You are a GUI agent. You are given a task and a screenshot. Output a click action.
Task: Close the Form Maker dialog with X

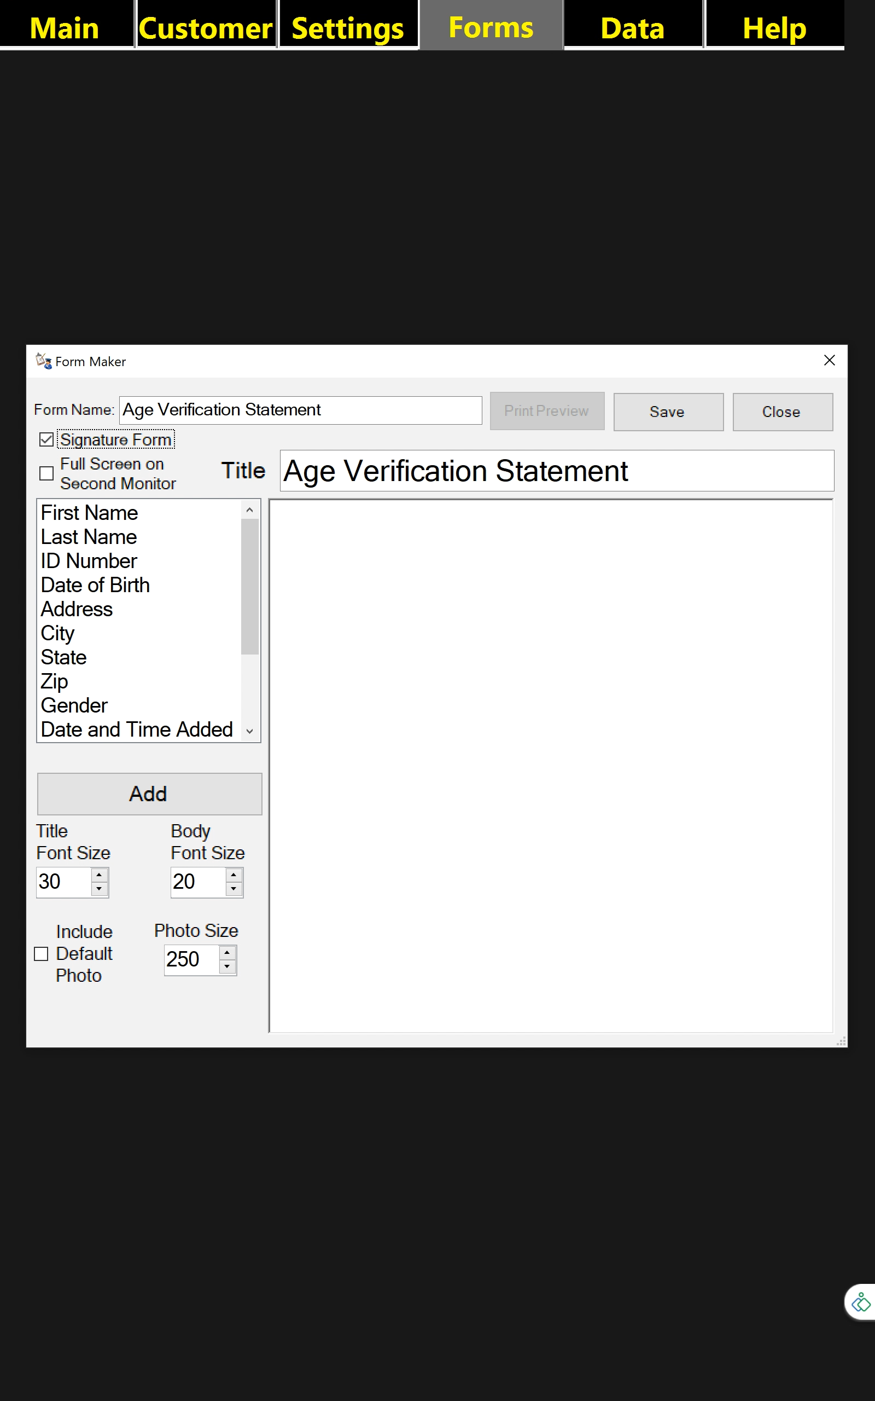829,360
